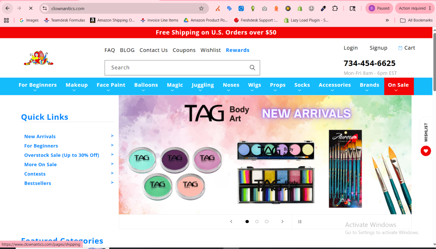
Task: Advance to the next slideshow slide
Action: [282, 221]
